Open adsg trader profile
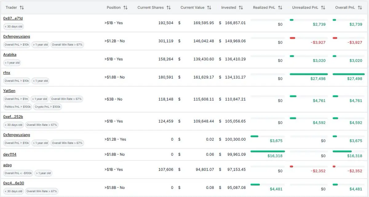The width and height of the screenshot is (369, 197). (x=7, y=165)
